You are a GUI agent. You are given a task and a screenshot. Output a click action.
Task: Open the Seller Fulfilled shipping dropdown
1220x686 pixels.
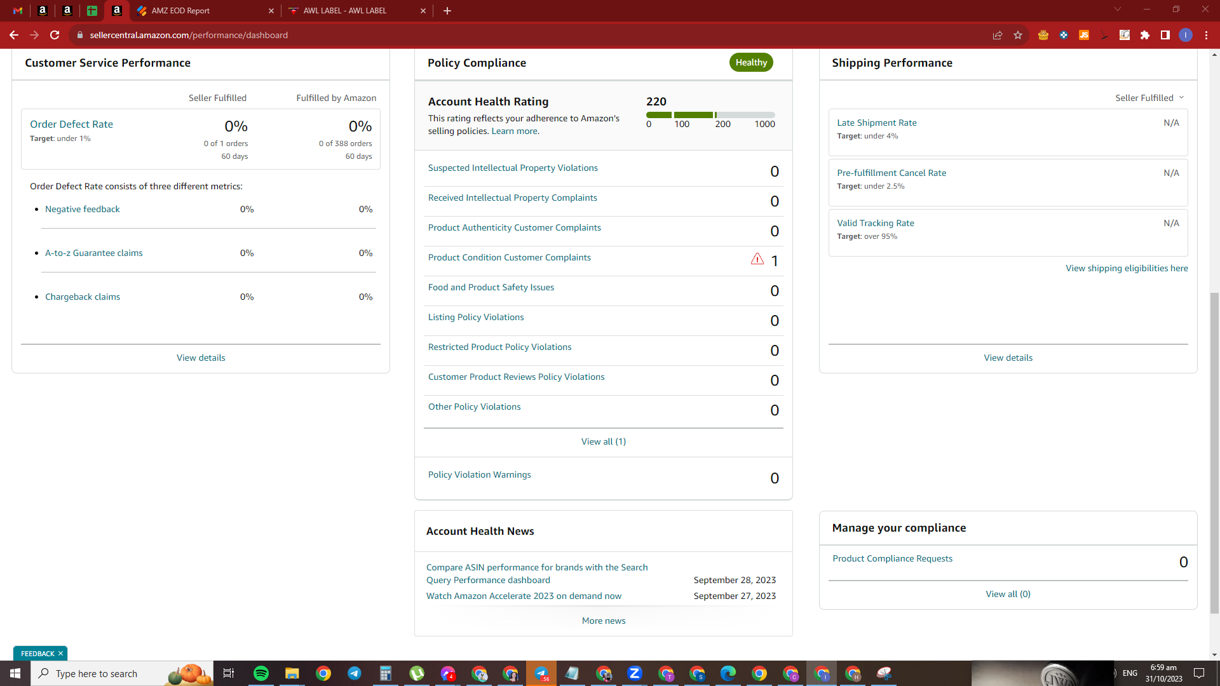point(1149,98)
